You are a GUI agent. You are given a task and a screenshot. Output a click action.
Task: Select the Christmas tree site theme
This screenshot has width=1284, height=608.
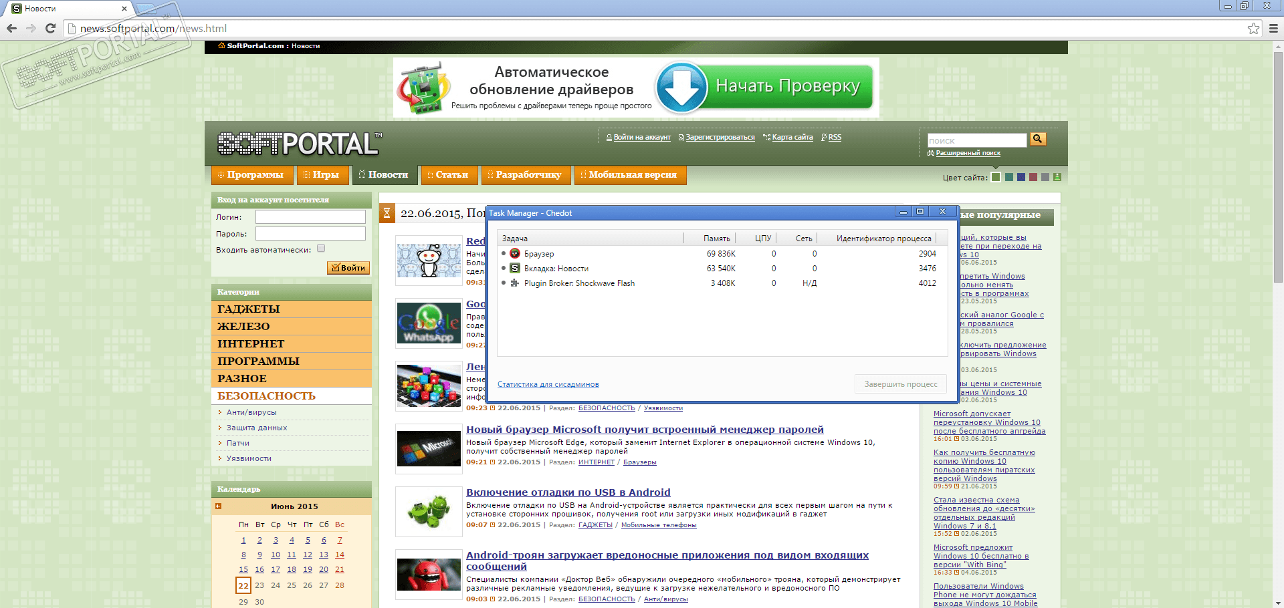pos(1057,177)
